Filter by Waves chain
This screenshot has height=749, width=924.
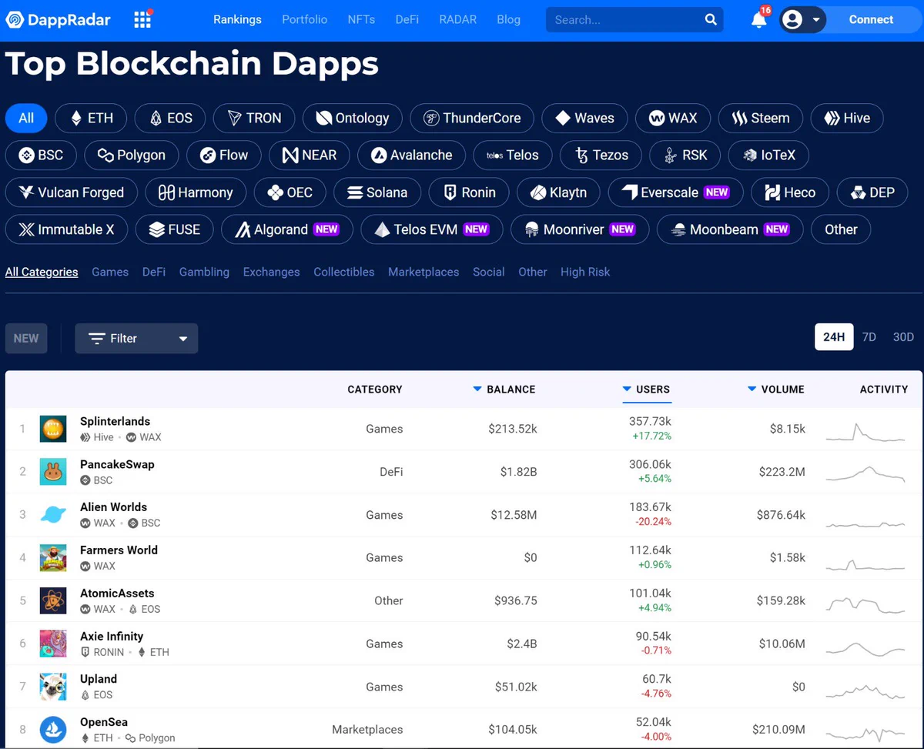584,119
